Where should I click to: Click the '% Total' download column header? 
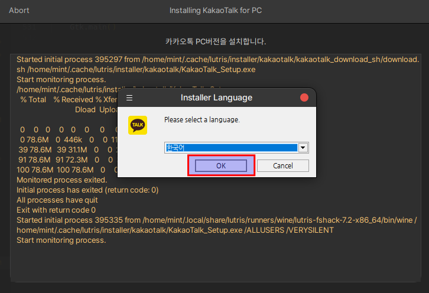pos(33,99)
